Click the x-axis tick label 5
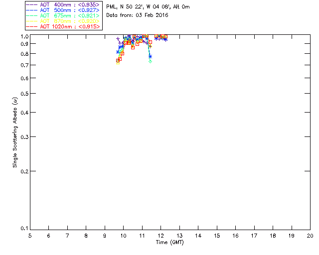 coord(30,235)
